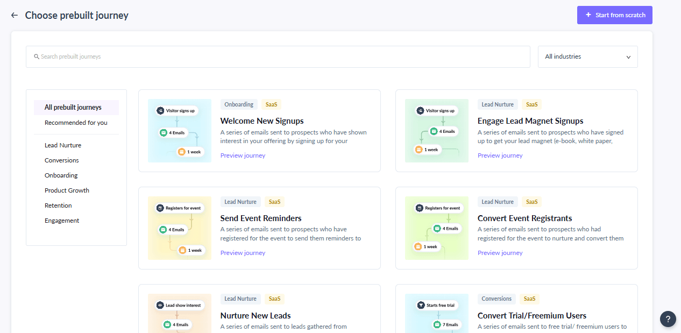Preview journey for Engage Lead Magnet Signups

coord(500,155)
